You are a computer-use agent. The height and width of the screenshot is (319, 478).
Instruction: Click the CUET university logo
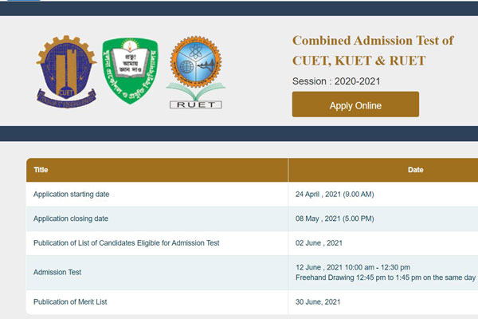(x=66, y=72)
